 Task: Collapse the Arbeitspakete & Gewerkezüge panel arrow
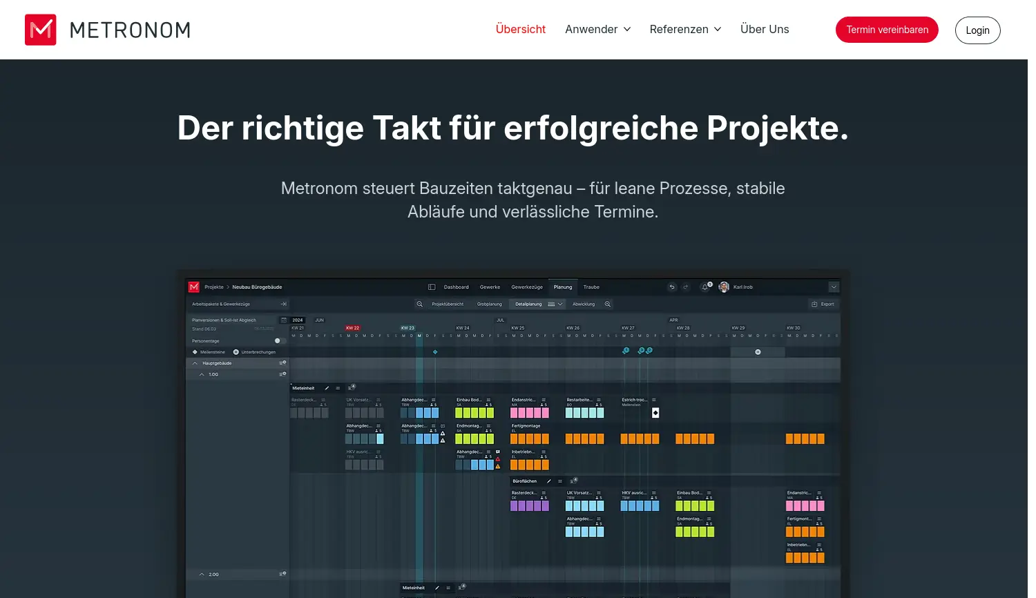(283, 304)
